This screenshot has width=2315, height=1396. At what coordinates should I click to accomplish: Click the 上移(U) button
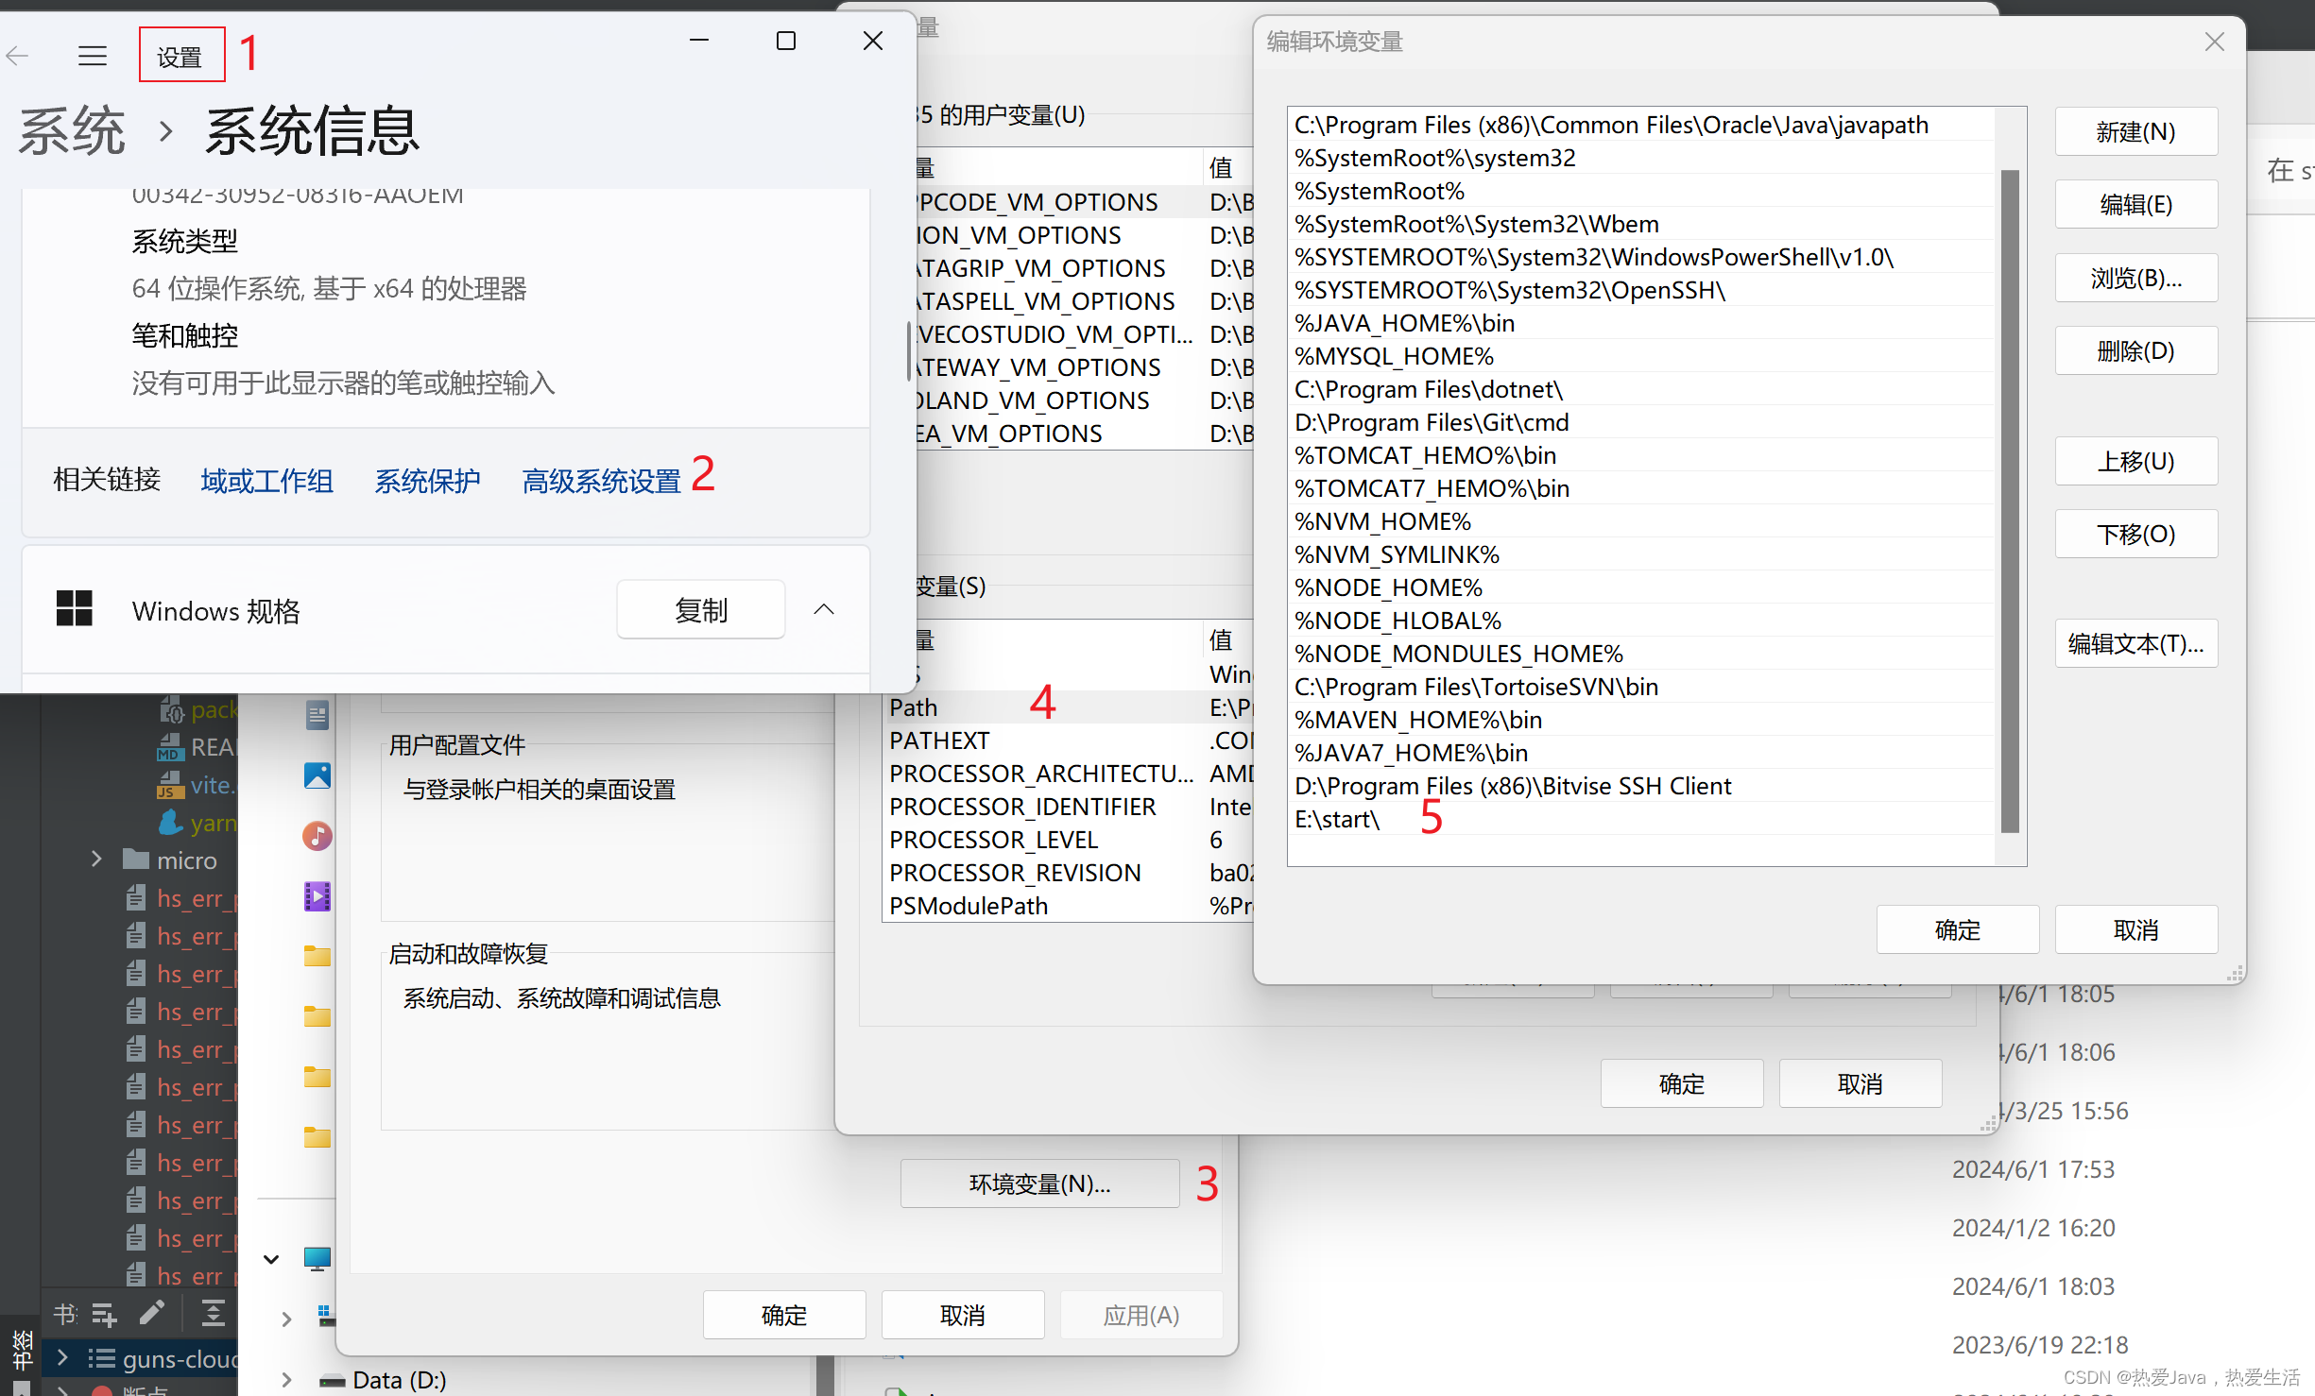tap(2135, 461)
